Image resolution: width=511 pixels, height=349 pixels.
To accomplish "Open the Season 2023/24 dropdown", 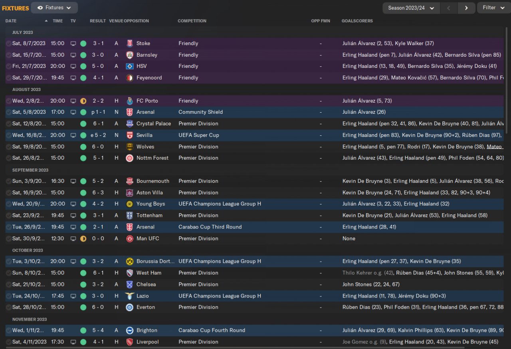I will [x=411, y=8].
